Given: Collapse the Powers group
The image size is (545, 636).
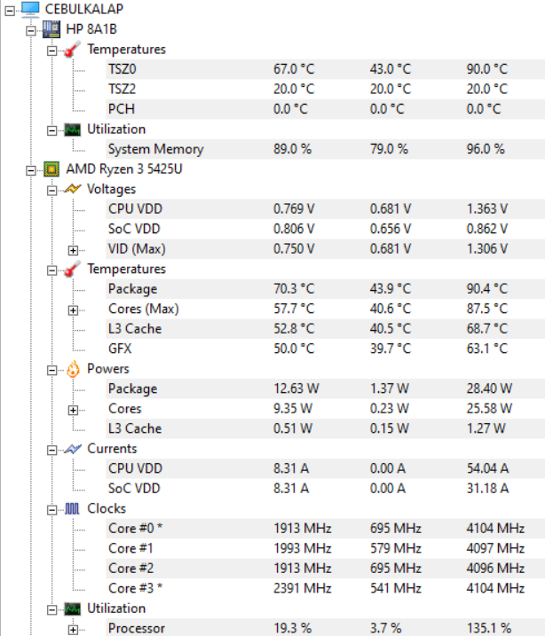Looking at the screenshot, I should pyautogui.click(x=52, y=370).
